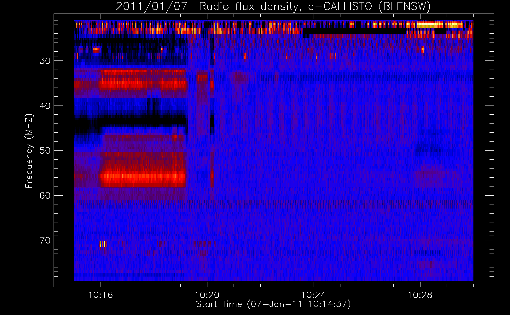The width and height of the screenshot is (510, 315).
Task: Select the 'Frequency (MHZ)' axis label
Action: coord(29,151)
